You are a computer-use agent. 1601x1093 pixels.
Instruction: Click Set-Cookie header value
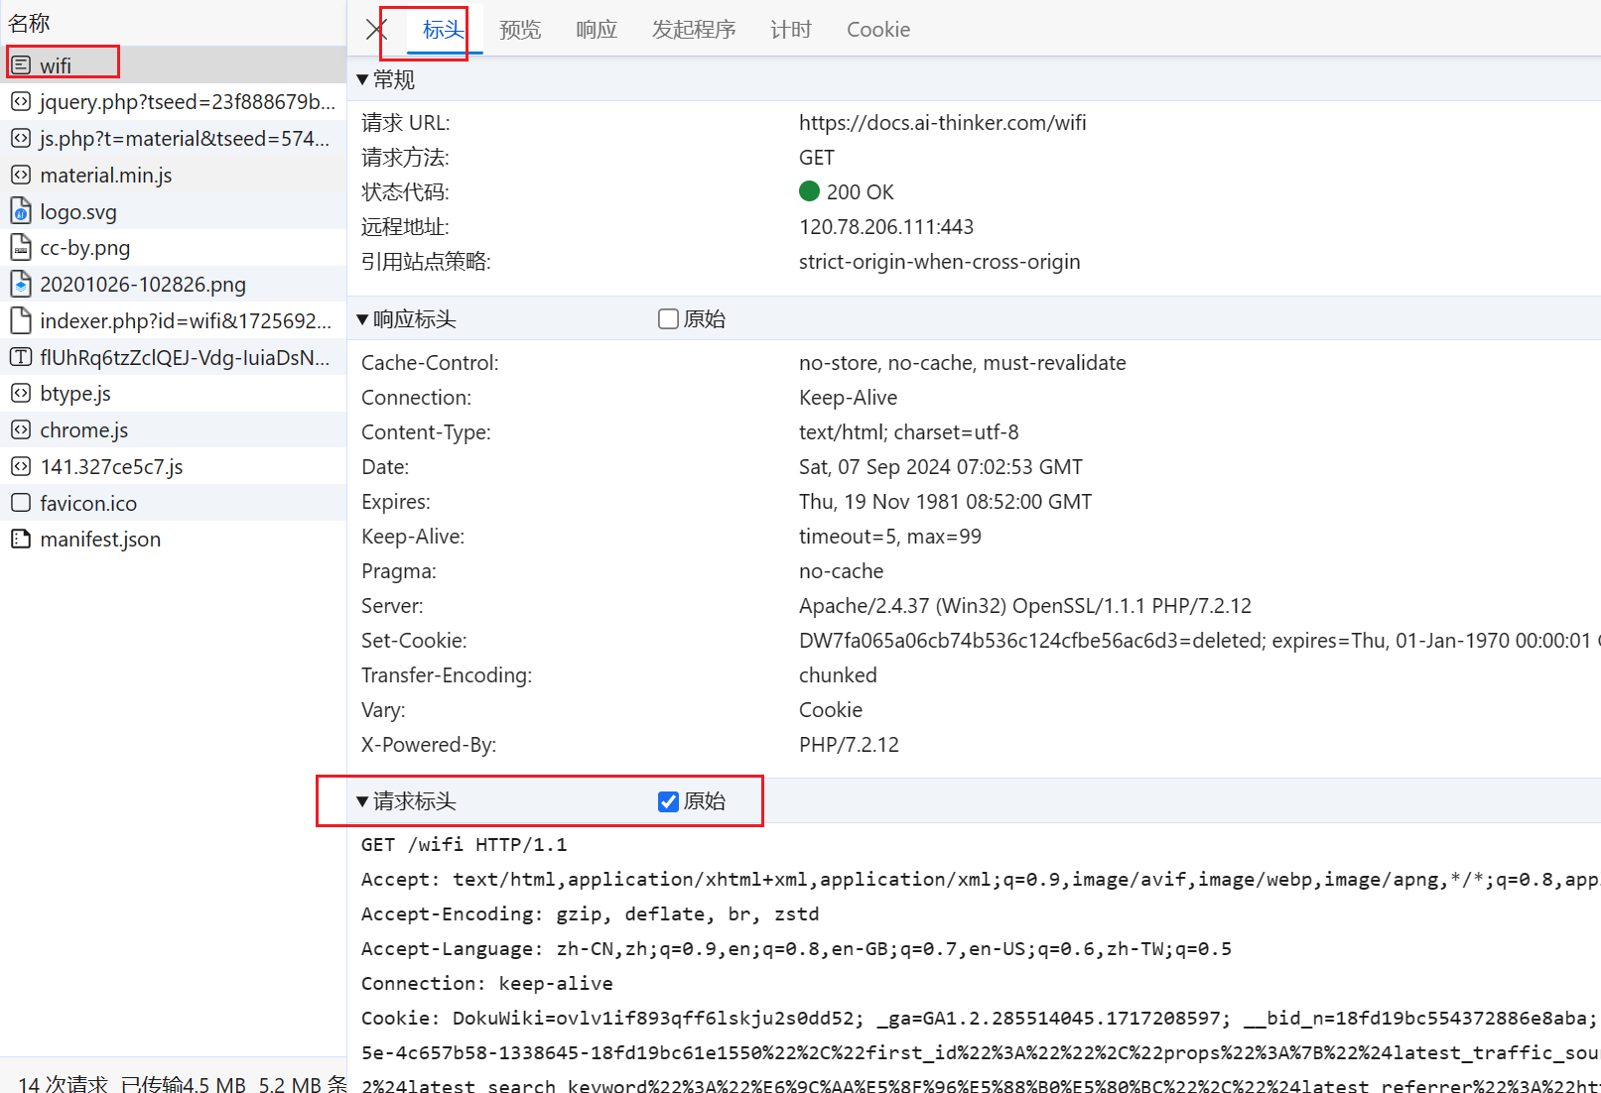click(x=1199, y=640)
